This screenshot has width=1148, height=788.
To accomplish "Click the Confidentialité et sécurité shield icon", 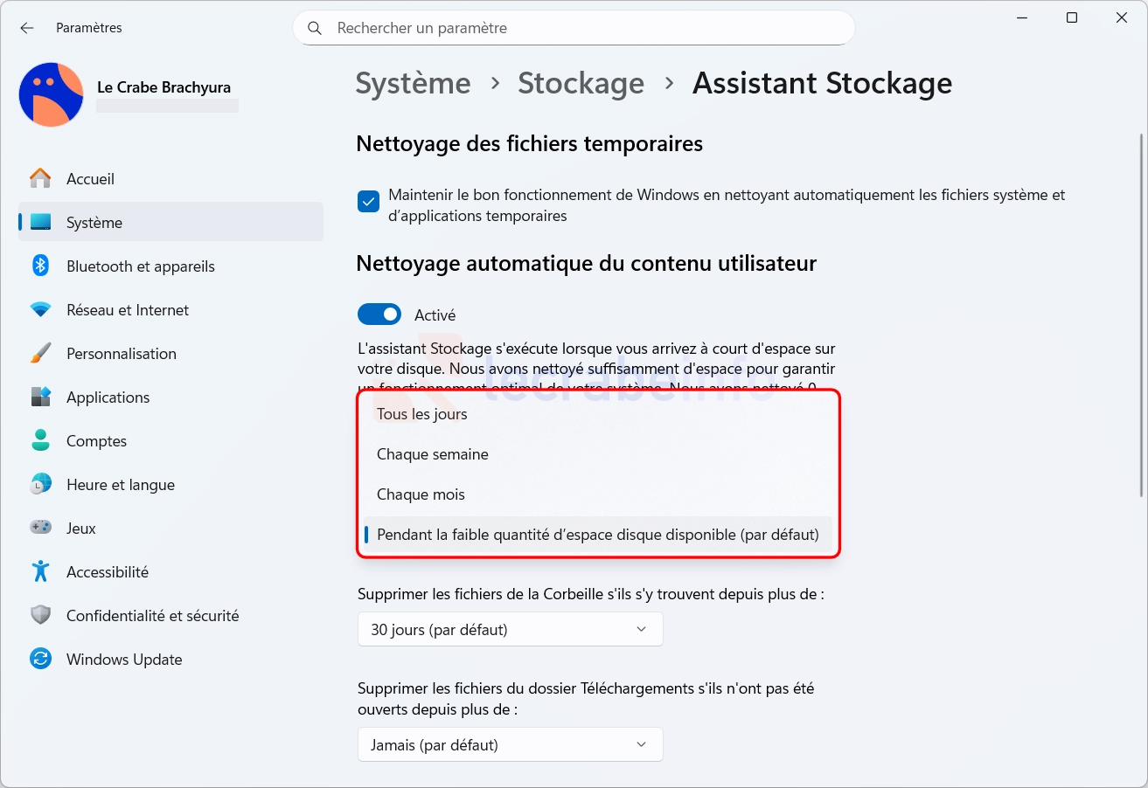I will (x=40, y=616).
